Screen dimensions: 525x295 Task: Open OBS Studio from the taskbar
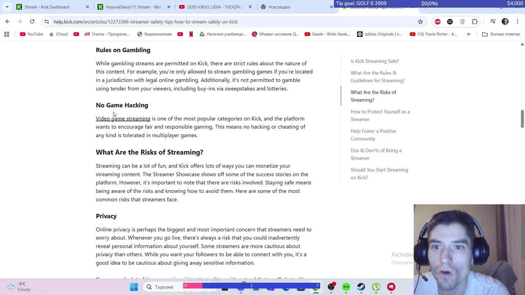331,287
